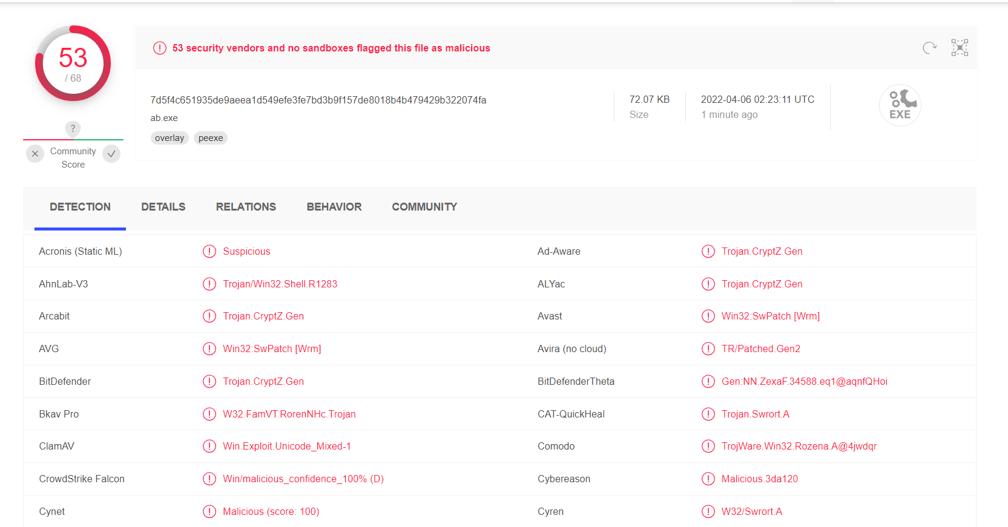
Task: Click the Avira (no cloud) vendor name
Action: 572,349
